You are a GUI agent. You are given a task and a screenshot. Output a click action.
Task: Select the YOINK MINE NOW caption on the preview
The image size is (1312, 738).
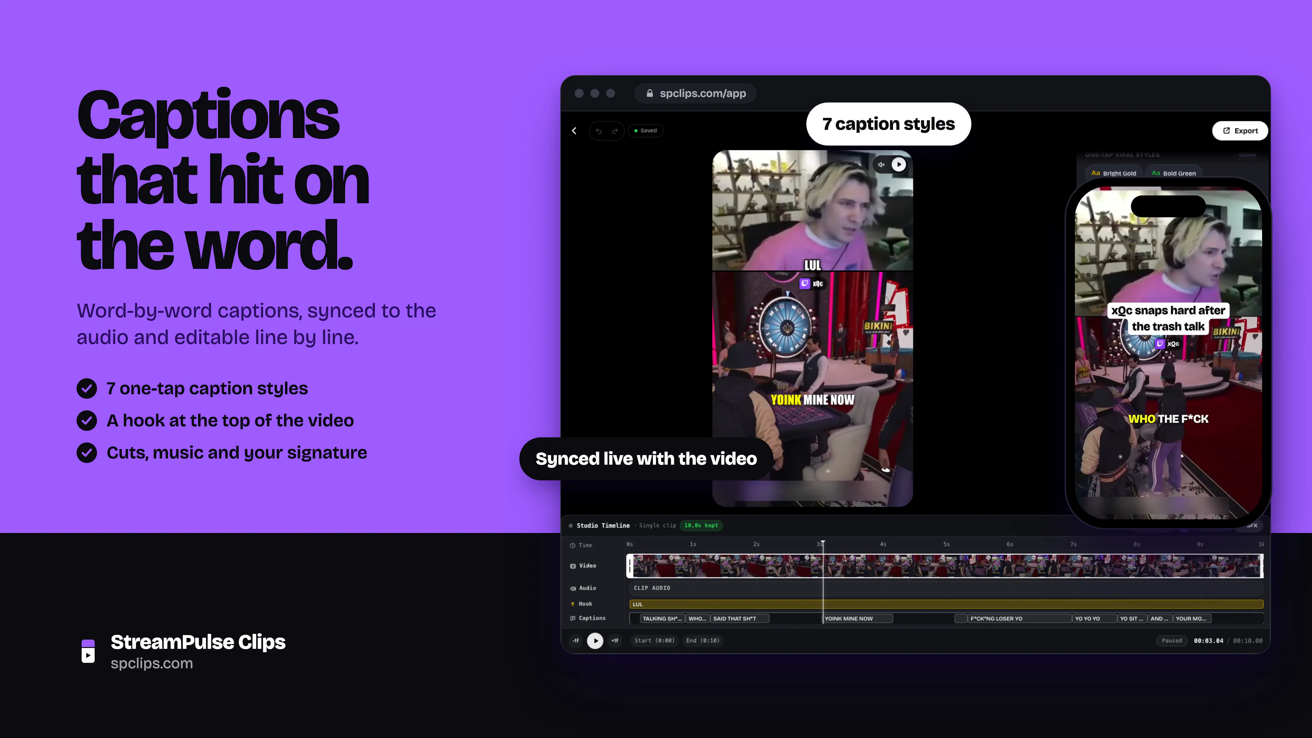pos(812,400)
